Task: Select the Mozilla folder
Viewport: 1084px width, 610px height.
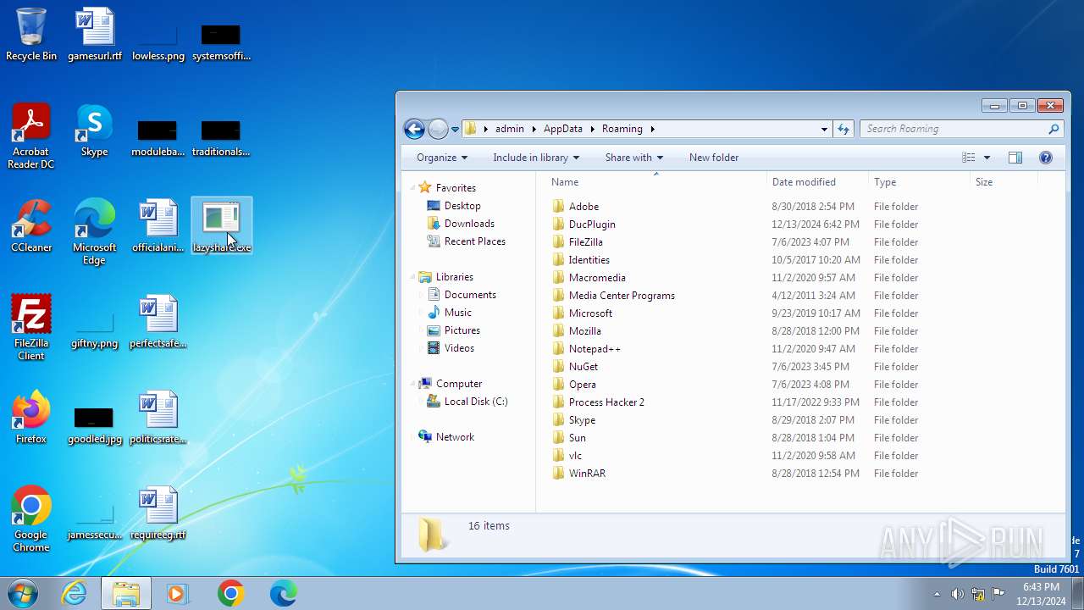Action: pyautogui.click(x=584, y=331)
